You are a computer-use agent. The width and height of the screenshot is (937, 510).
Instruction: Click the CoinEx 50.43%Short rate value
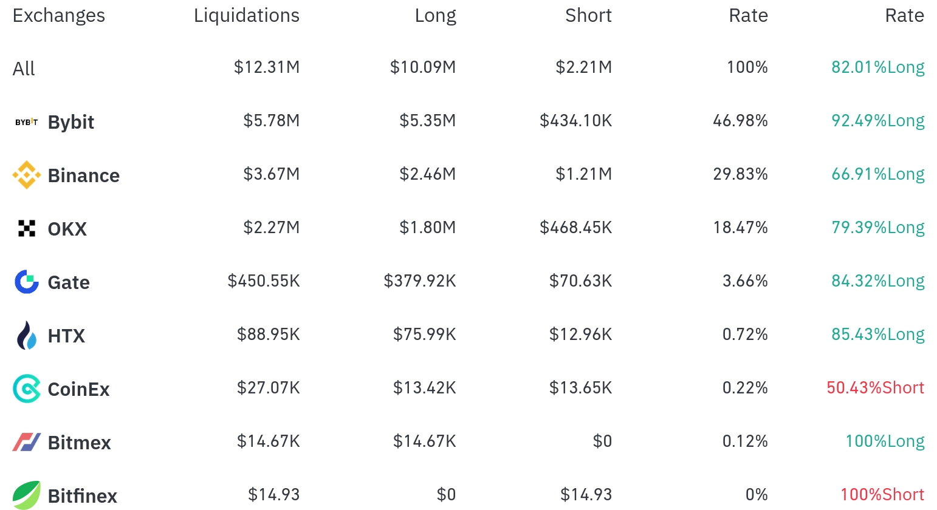[x=876, y=387]
